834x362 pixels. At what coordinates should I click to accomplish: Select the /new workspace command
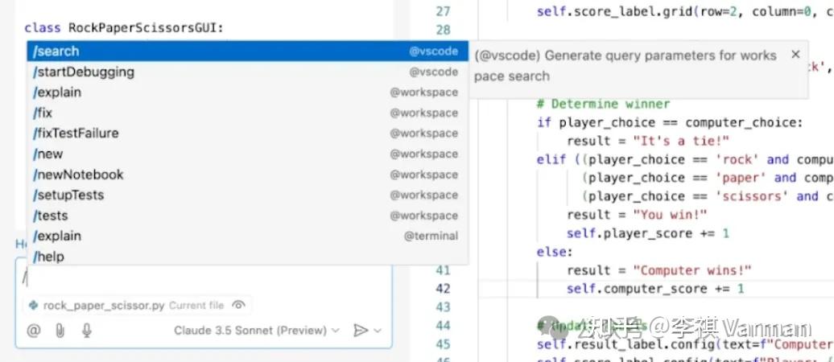(x=247, y=154)
